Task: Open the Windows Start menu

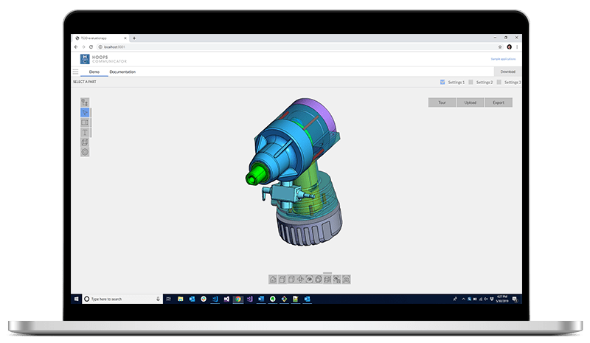Action: 77,299
